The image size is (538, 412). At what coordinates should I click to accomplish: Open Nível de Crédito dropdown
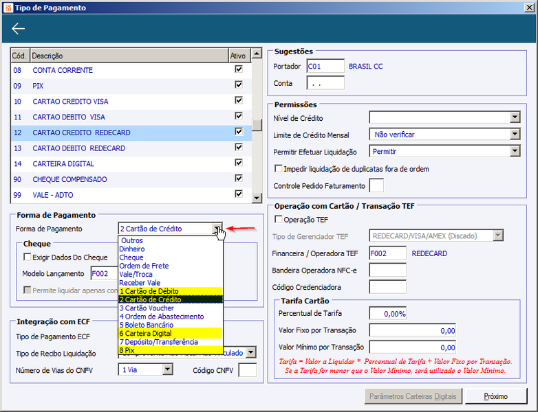pos(515,118)
